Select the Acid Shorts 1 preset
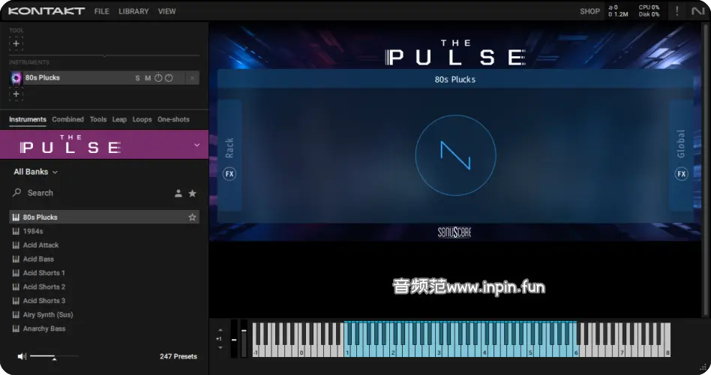This screenshot has height=375, width=711. 104,273
